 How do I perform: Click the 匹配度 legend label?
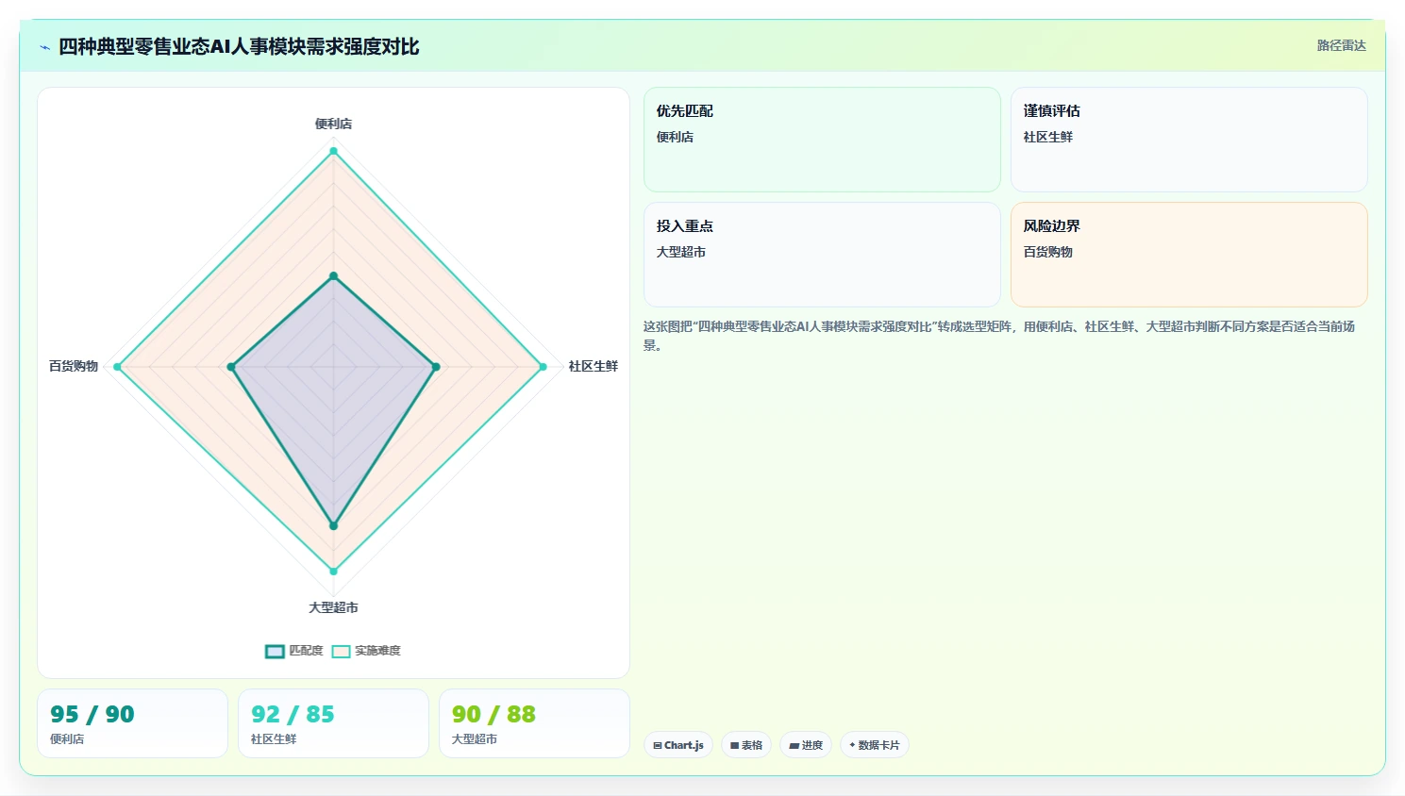tap(306, 651)
